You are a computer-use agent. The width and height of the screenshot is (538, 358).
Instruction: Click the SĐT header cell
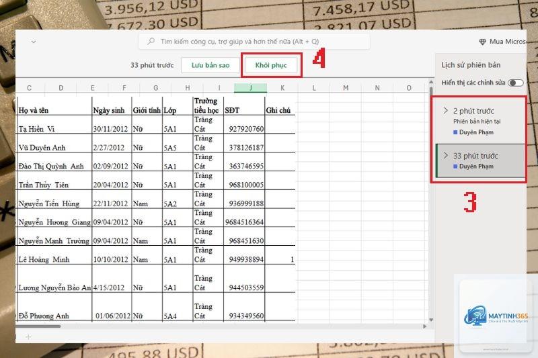pyautogui.click(x=244, y=106)
